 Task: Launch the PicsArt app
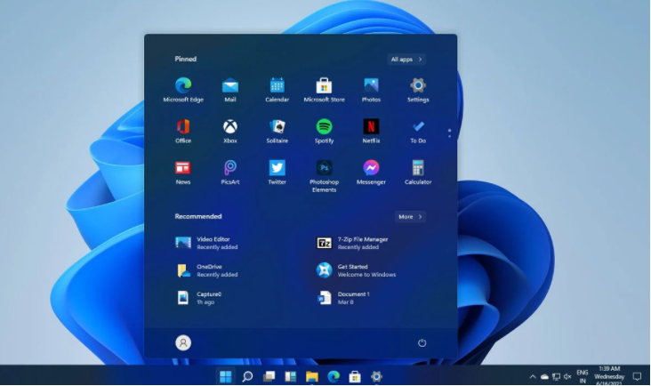(x=230, y=168)
